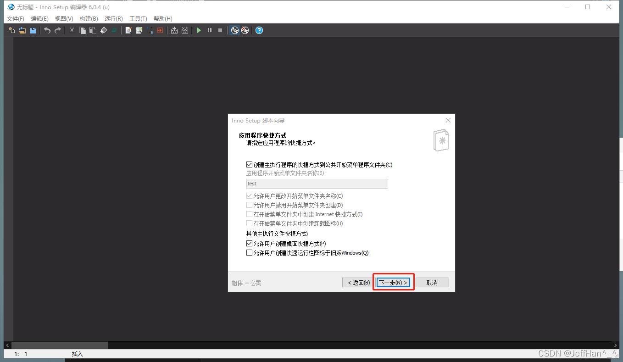The image size is (623, 362).
Task: Click the Terminate (stop) toolbar icon
Action: (x=221, y=30)
